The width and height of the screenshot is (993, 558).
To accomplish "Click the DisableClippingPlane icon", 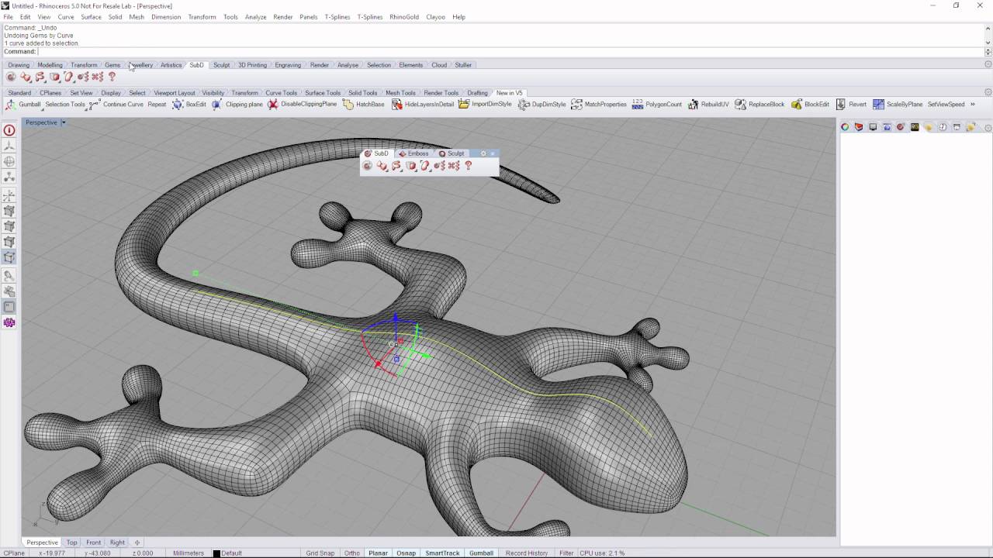I will [273, 104].
